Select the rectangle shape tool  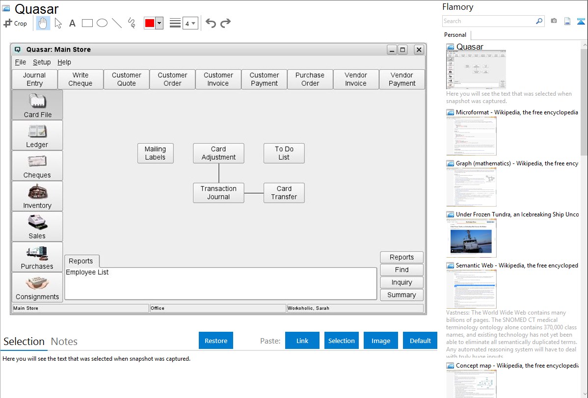point(87,23)
